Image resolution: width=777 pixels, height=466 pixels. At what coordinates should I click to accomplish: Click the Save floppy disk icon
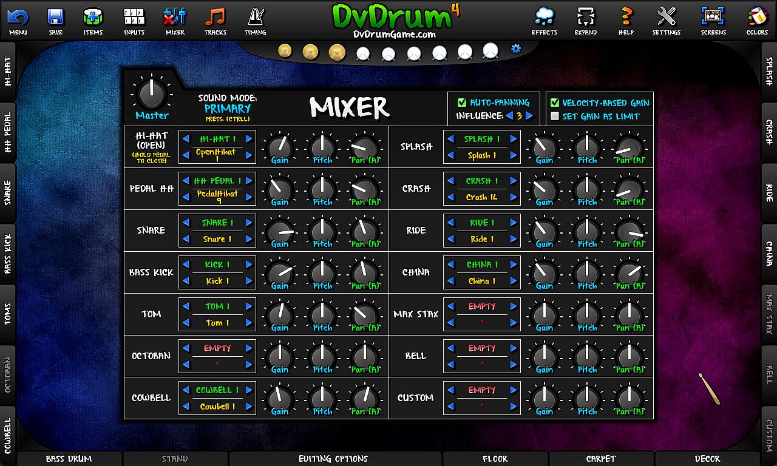coord(55,17)
